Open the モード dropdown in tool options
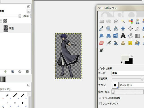The height and width of the screenshot is (108, 144). [x=128, y=73]
